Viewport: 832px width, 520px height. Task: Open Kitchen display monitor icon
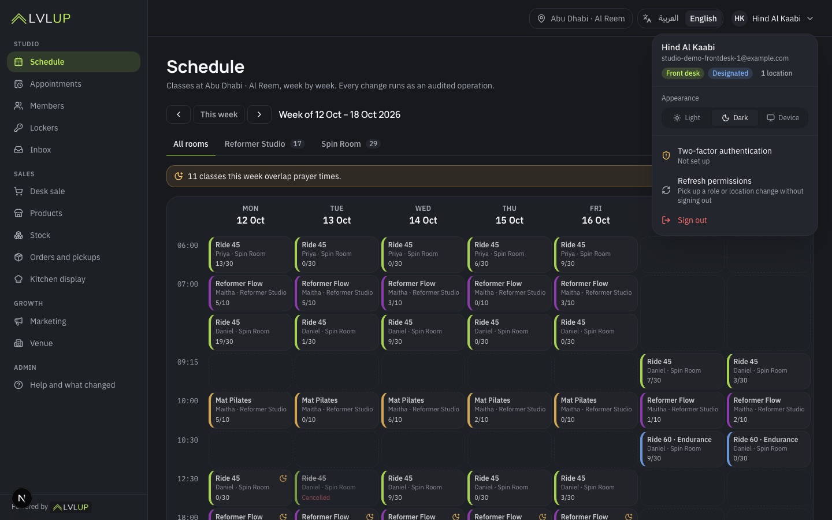click(x=18, y=279)
